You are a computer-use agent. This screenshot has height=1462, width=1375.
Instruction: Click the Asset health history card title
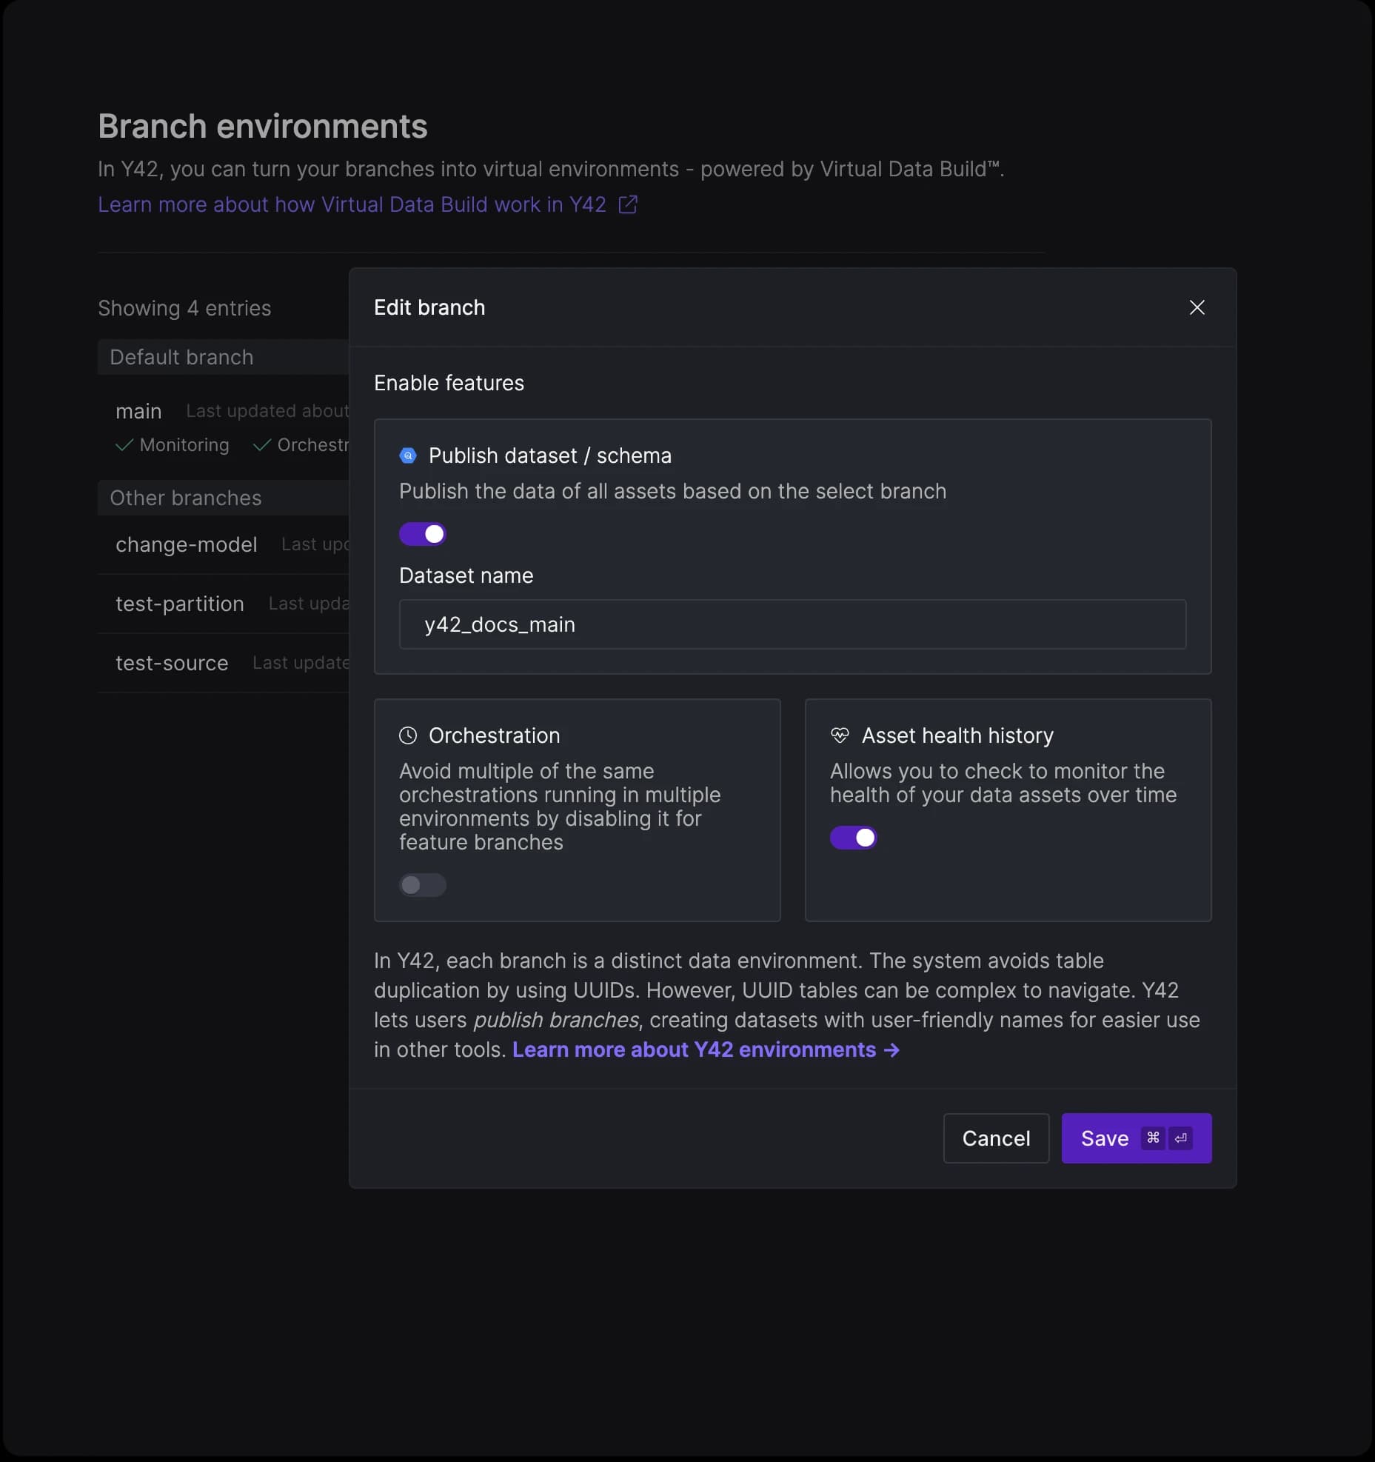pos(957,735)
